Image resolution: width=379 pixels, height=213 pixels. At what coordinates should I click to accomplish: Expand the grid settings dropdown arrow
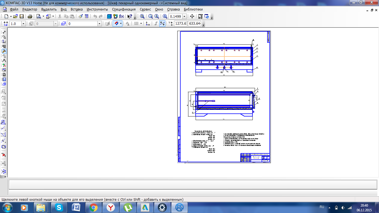tap(141, 24)
